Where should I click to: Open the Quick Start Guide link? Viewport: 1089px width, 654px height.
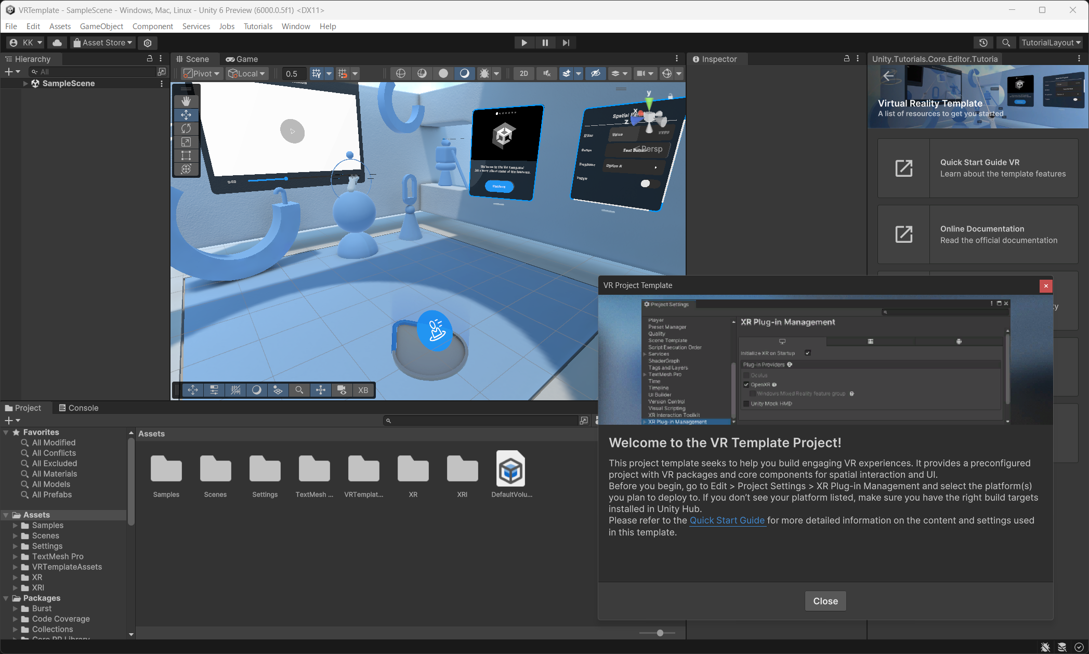[727, 520]
